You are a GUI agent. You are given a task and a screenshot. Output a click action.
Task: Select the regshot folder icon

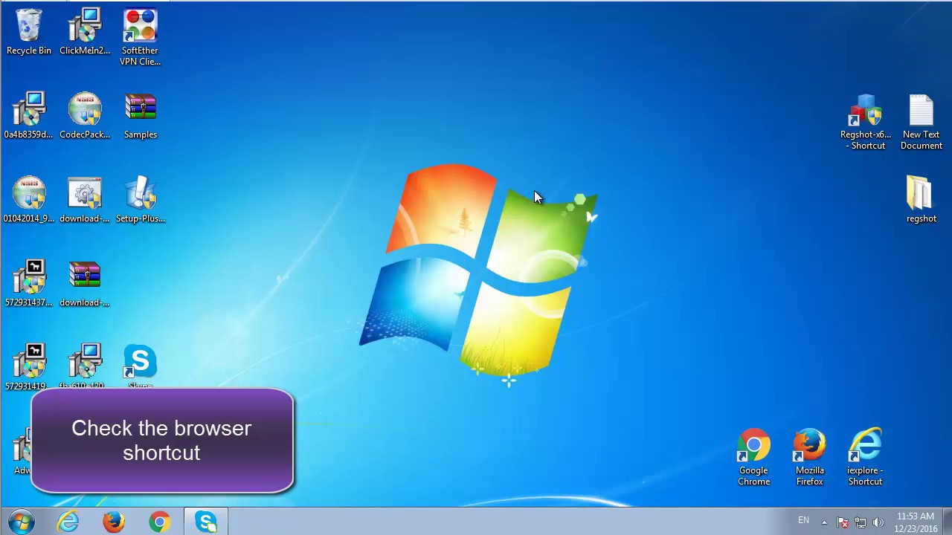[x=921, y=199]
